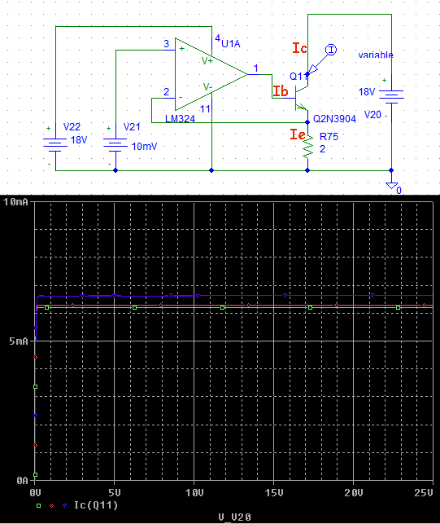
Task: Click the 0A y-axis label
Action: pos(22,481)
